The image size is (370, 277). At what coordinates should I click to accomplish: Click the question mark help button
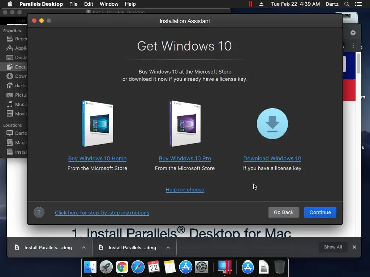39,212
